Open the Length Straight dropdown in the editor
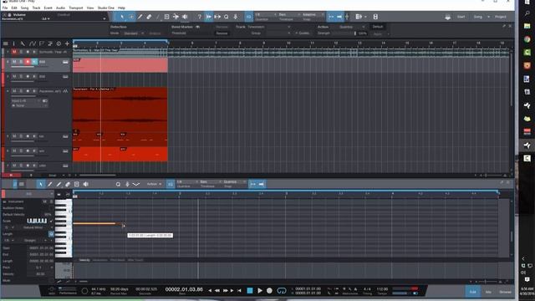The height and width of the screenshot is (301, 535). [33, 240]
